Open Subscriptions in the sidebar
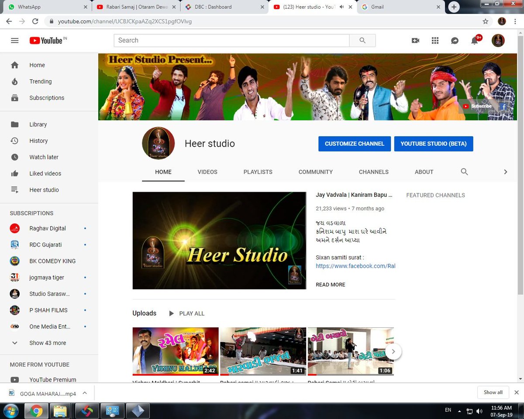This screenshot has width=524, height=419. pos(49,98)
